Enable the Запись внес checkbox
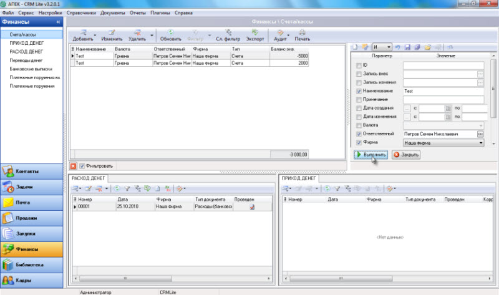Screen dimensions: 499x295 pos(359,74)
